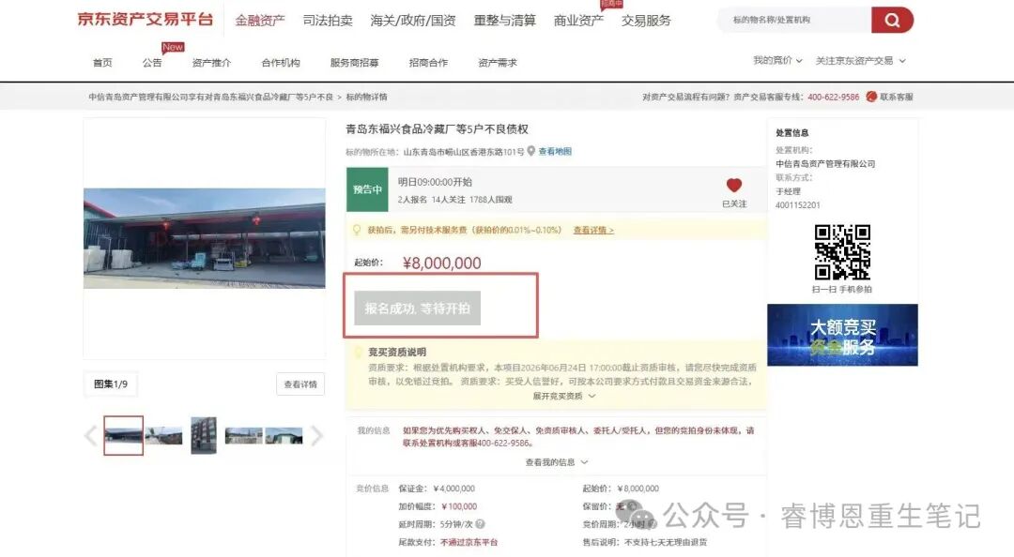This screenshot has width=1014, height=557.
Task: Open the 关注京东资产交易 dropdown
Action: 860,61
